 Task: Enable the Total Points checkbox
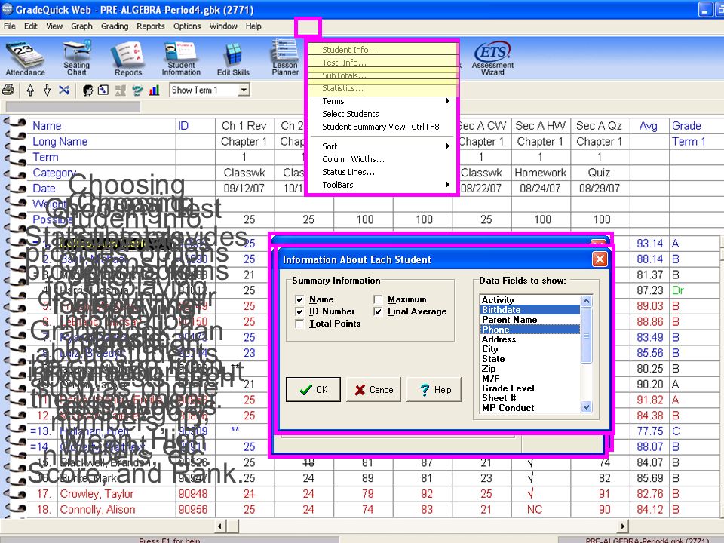point(299,324)
